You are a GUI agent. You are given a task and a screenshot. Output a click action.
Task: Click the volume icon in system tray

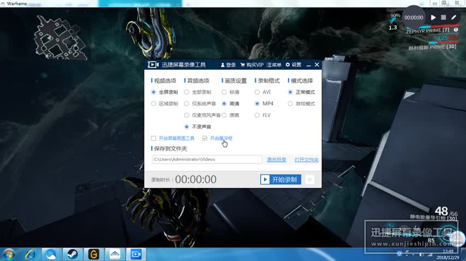(421, 254)
